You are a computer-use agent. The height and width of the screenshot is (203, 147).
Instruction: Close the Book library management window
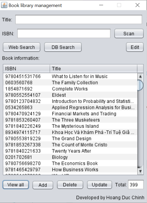coord(137,5)
